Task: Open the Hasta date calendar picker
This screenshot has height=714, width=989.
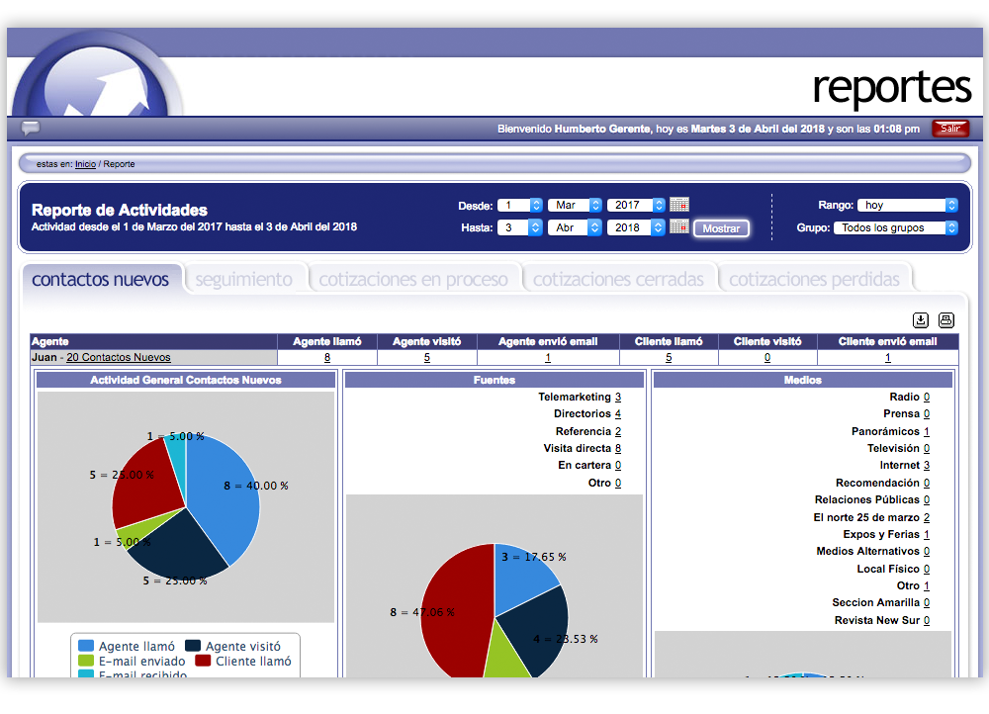Action: (679, 226)
